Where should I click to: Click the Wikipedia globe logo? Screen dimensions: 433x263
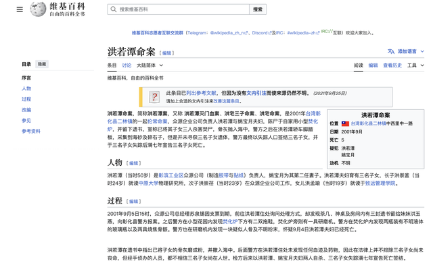[38, 9]
